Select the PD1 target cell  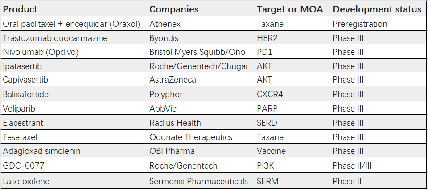(265, 52)
